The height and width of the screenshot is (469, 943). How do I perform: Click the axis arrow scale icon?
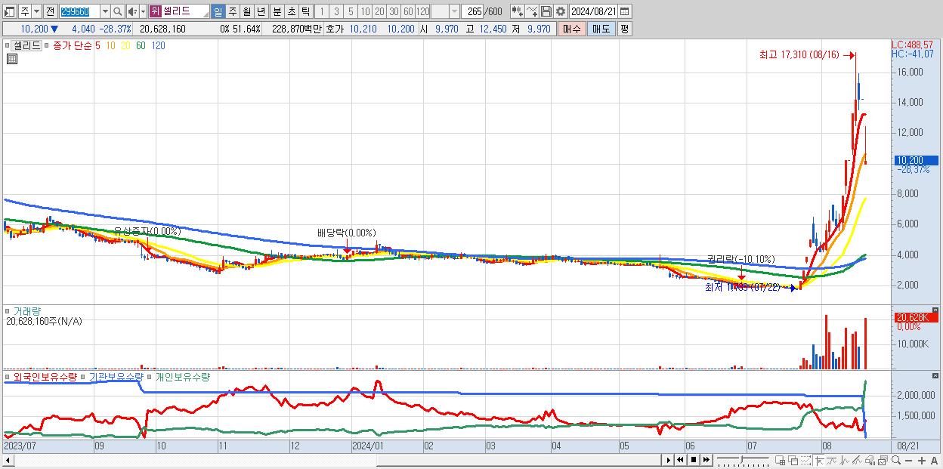coord(819,460)
